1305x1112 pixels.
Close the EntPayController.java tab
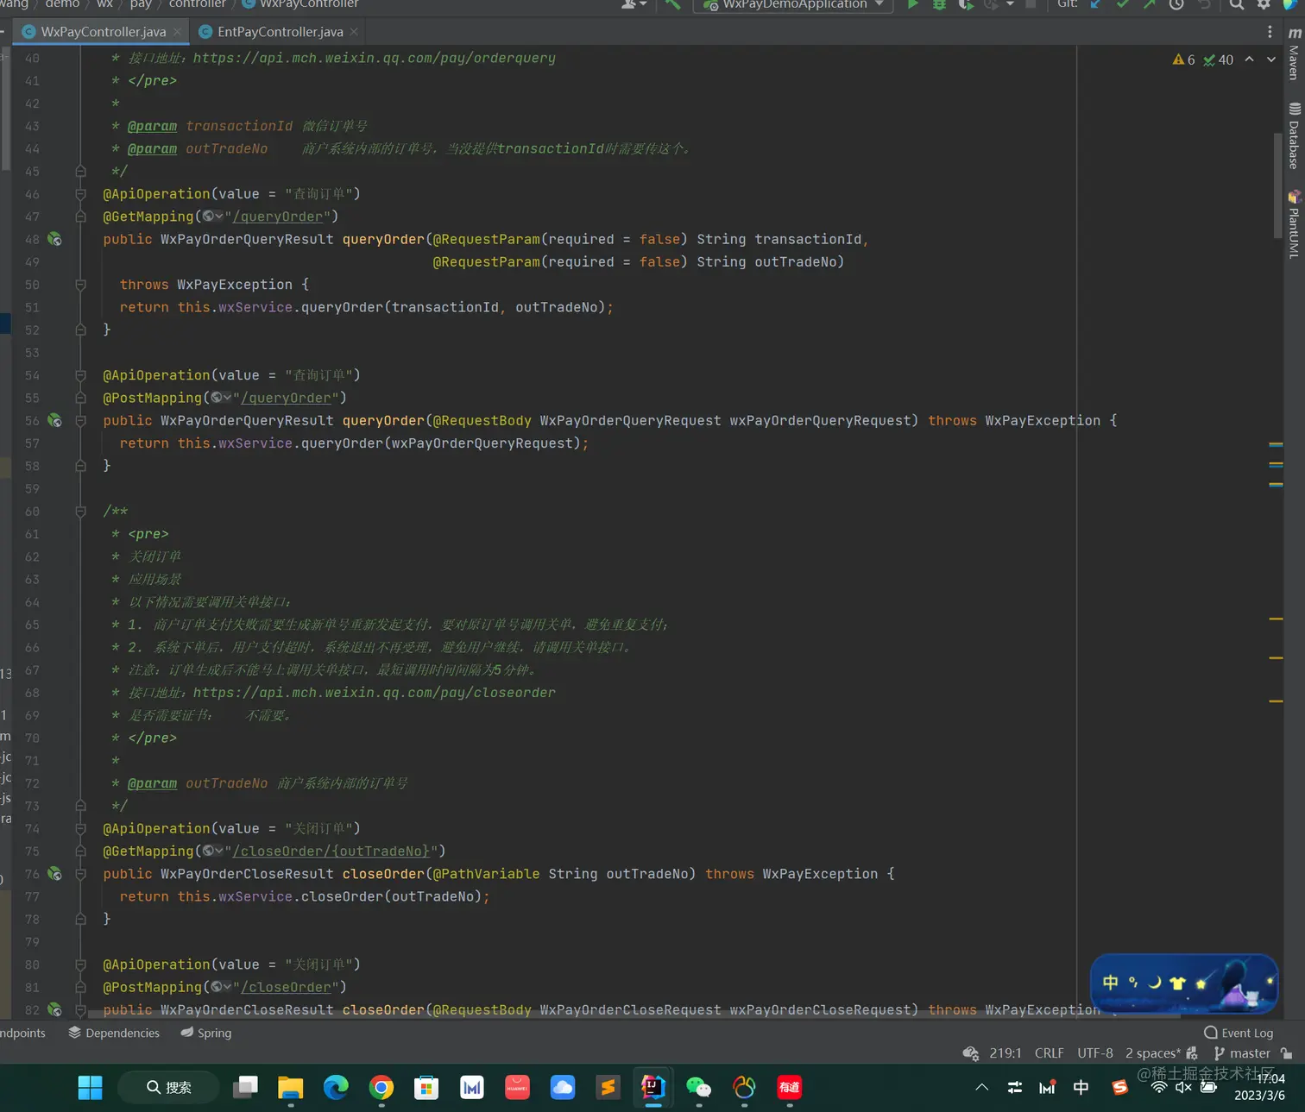[353, 32]
